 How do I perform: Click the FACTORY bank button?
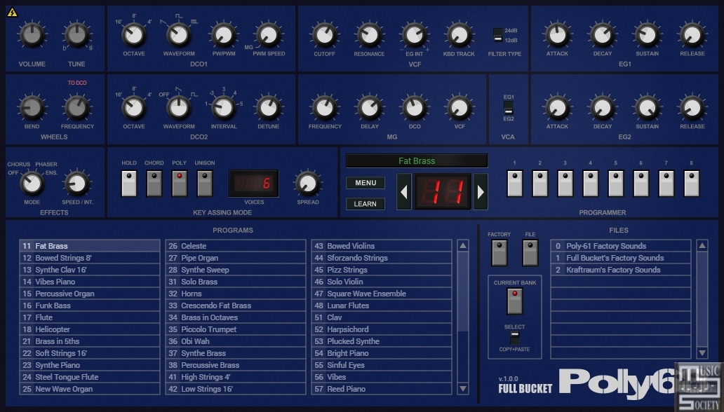[x=499, y=252]
